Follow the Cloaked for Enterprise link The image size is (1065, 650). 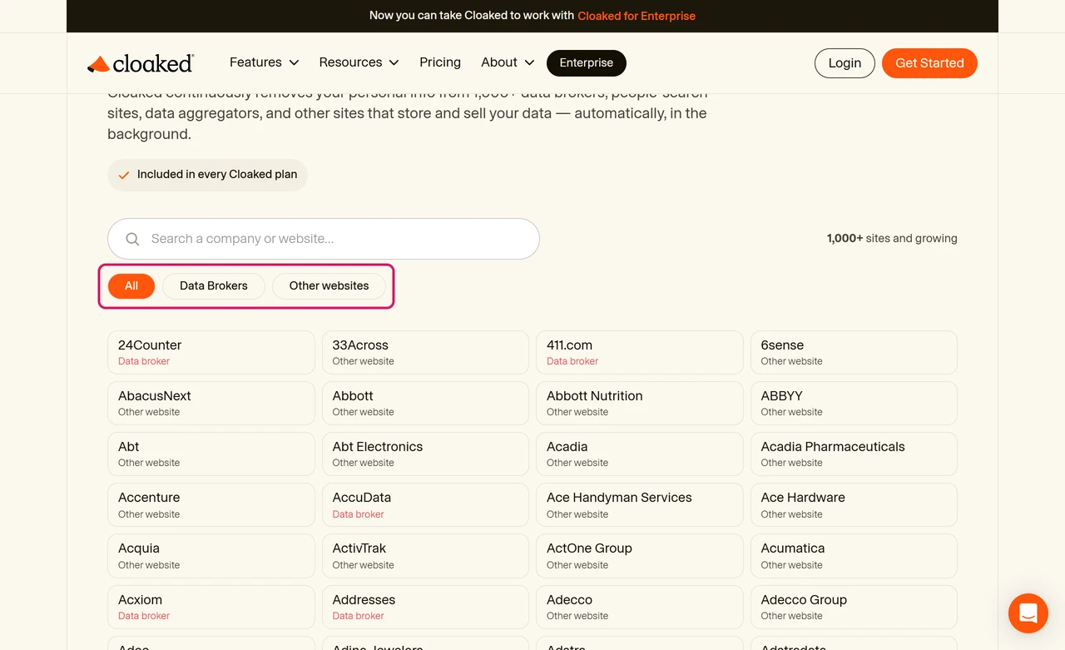[x=637, y=16]
